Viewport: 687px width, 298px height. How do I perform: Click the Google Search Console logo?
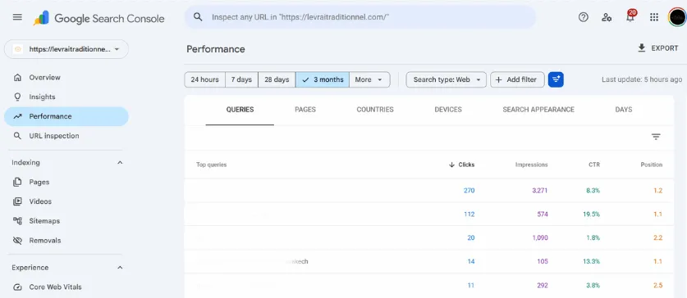(99, 18)
